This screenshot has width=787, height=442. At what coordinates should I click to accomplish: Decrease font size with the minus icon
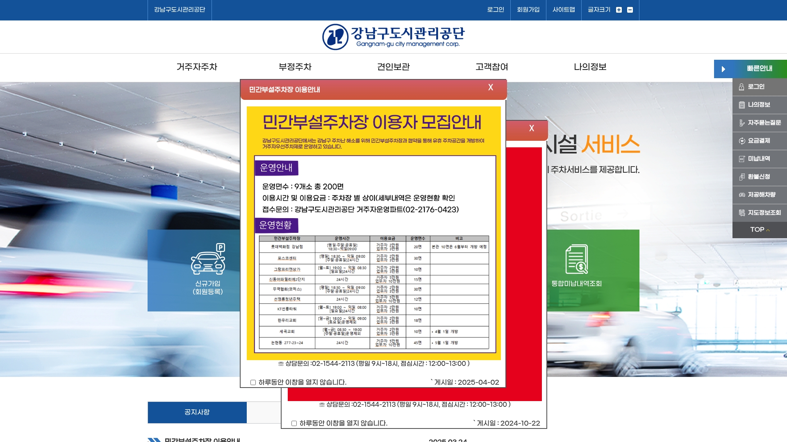(x=630, y=10)
